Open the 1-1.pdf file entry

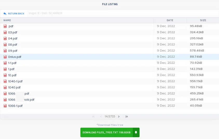[12, 63]
